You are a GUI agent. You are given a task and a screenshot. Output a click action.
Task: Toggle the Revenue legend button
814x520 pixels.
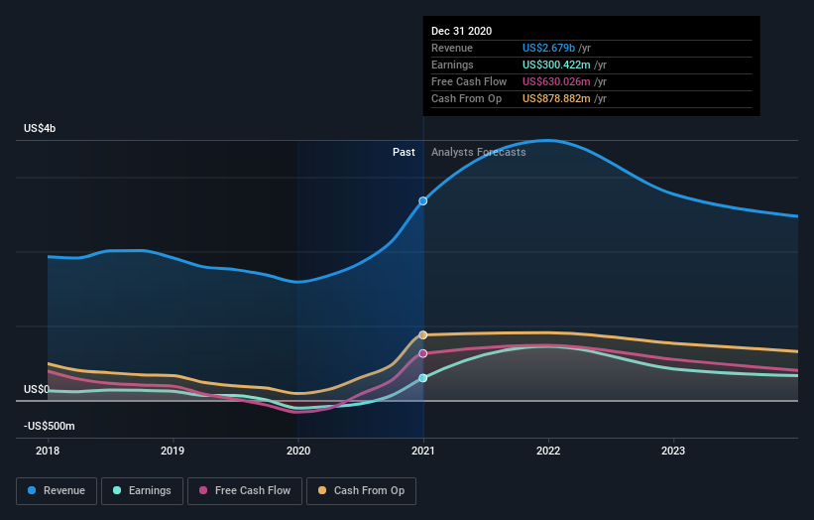click(x=57, y=491)
